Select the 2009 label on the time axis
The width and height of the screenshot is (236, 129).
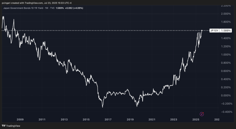20,119
